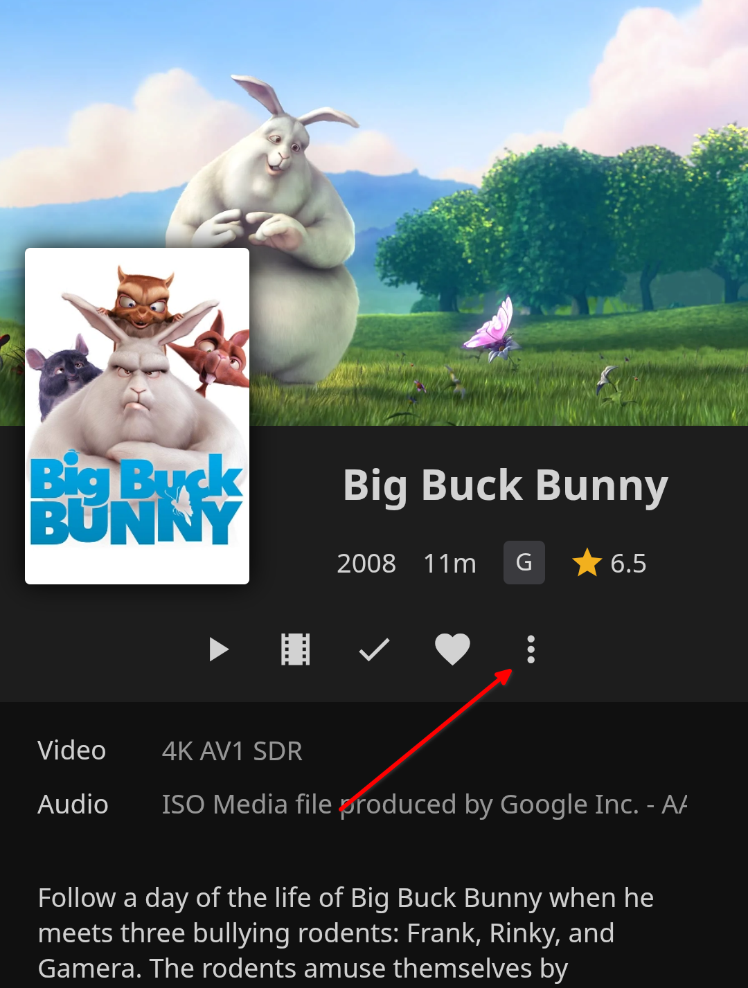This screenshot has height=988, width=748.
Task: Select the 2008 release year
Action: tap(366, 564)
